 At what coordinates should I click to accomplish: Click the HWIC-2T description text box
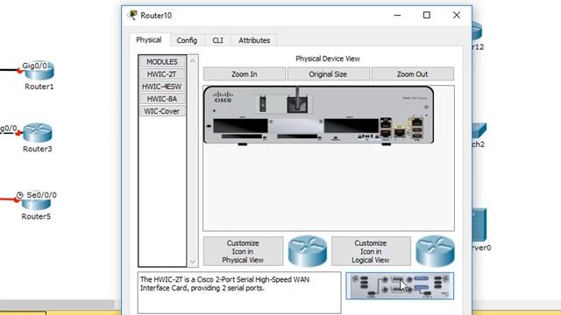[x=239, y=292]
